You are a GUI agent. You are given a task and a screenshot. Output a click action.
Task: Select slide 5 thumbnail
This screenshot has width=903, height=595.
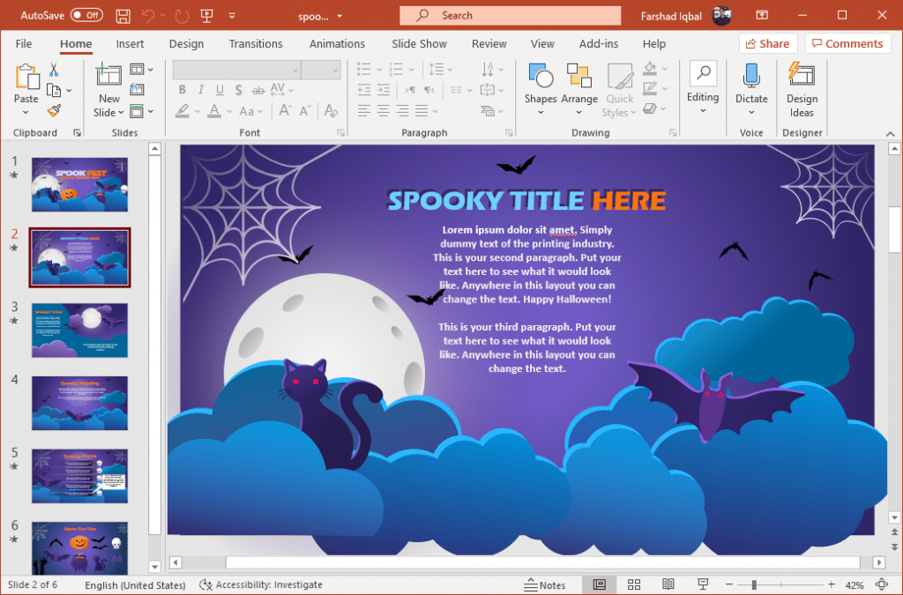[x=79, y=476]
